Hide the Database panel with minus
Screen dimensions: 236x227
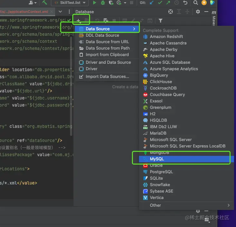[x=206, y=12]
